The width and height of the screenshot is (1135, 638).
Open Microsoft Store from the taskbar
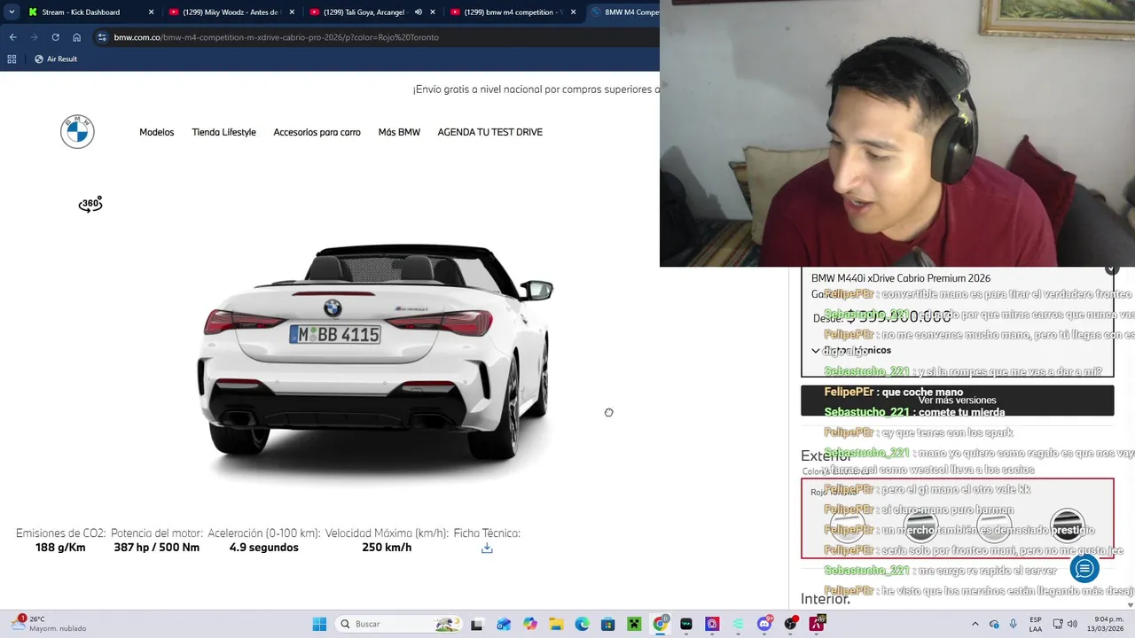[608, 624]
